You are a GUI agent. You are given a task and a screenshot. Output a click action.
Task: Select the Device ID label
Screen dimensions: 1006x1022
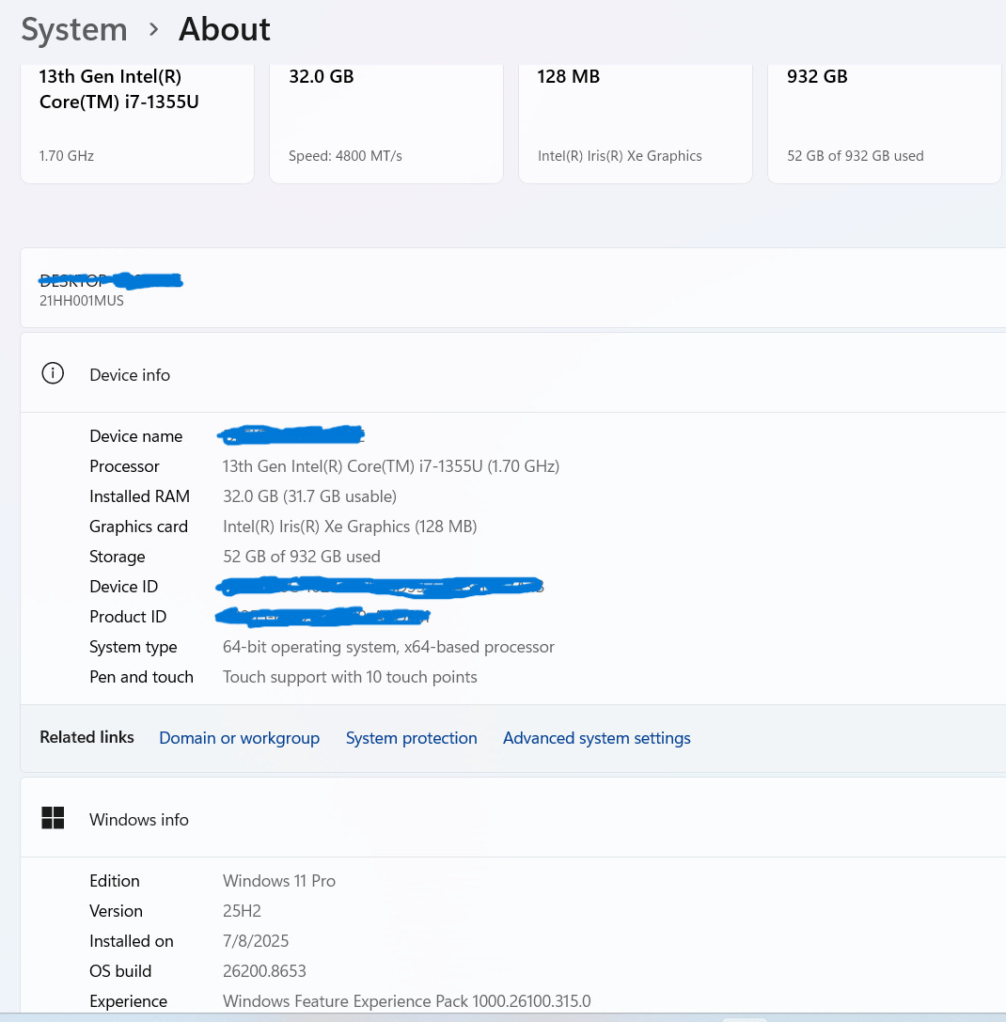tap(123, 587)
